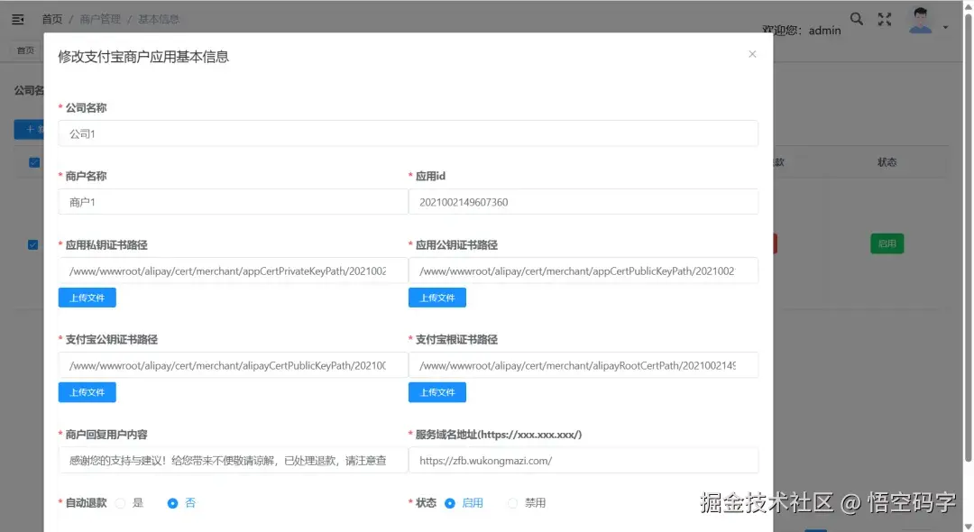Viewport: 974px width, 532px height.
Task: Toggle the table header select-all checkbox
Action: click(34, 162)
